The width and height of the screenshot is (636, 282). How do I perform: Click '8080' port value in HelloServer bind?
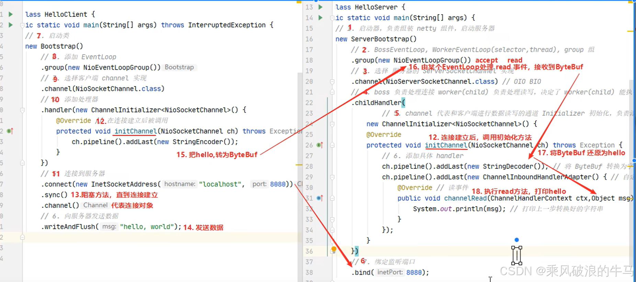tap(414, 272)
